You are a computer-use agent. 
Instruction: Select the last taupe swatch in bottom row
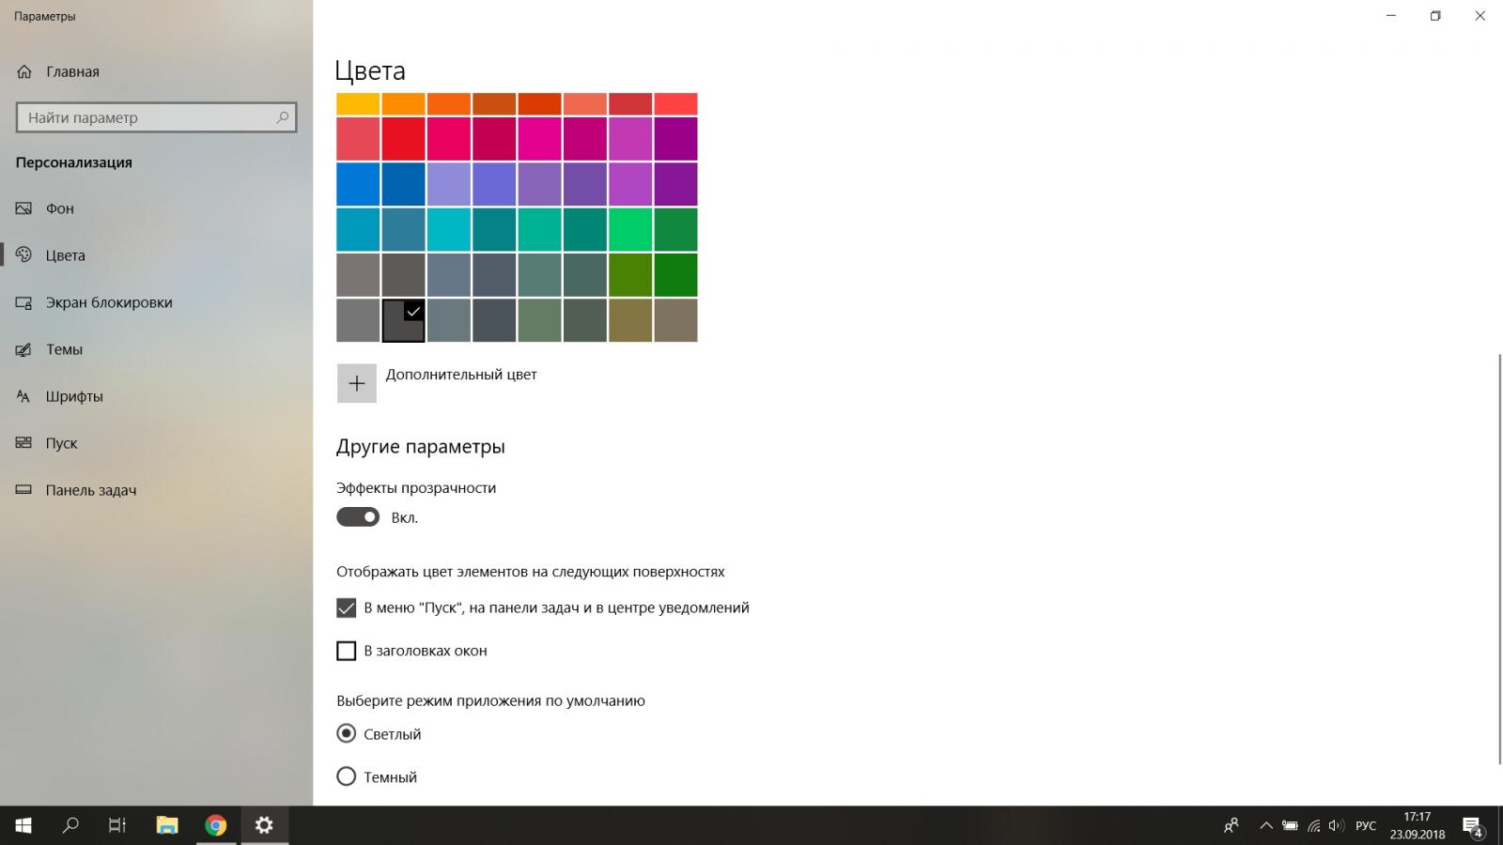(x=676, y=320)
